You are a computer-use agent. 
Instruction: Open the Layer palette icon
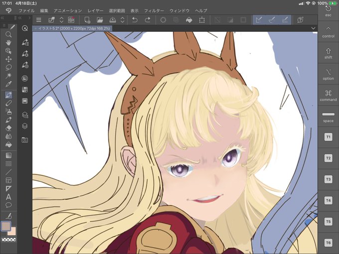(25, 126)
